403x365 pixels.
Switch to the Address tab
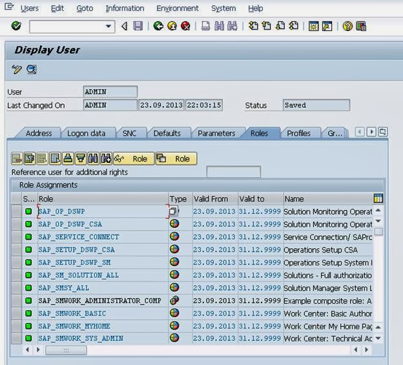[x=39, y=134]
